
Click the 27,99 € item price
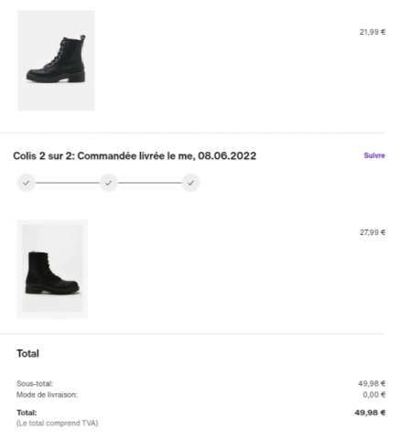pos(372,232)
